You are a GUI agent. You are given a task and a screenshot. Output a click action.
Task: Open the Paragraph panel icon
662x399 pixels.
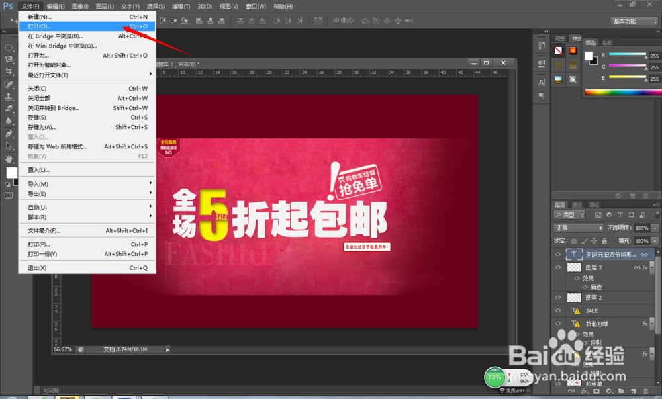(542, 96)
